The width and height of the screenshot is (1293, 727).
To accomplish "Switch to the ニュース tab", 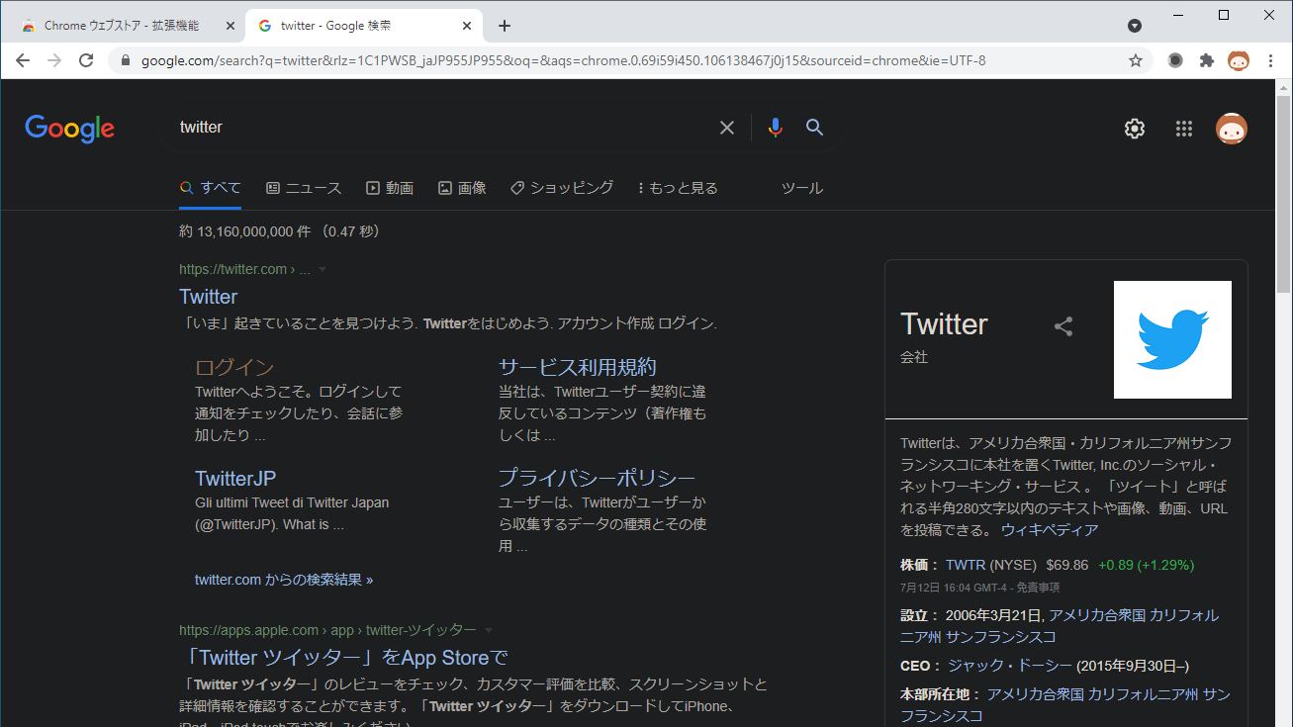I will click(304, 188).
